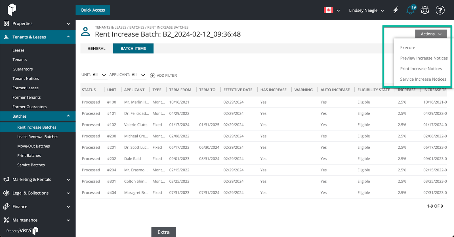Click the Legal & Collections scales icon
Screen dimensions: 454x237
click(6, 193)
